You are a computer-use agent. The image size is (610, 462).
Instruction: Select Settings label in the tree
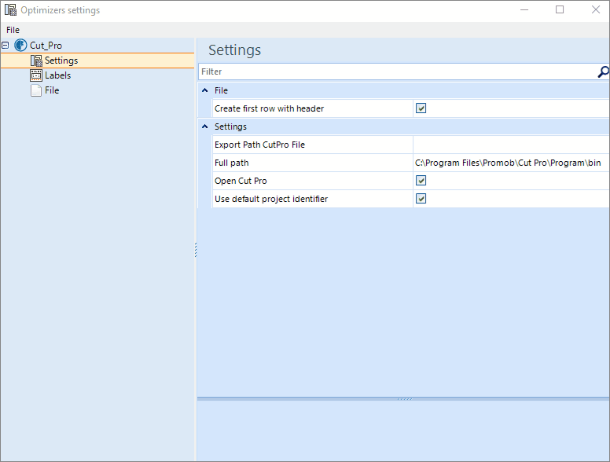click(x=61, y=60)
